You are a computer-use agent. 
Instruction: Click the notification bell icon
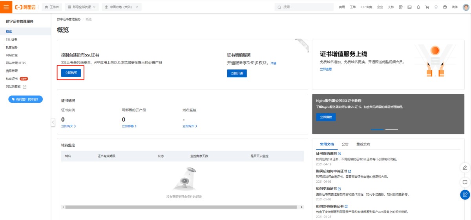pyautogui.click(x=418, y=7)
